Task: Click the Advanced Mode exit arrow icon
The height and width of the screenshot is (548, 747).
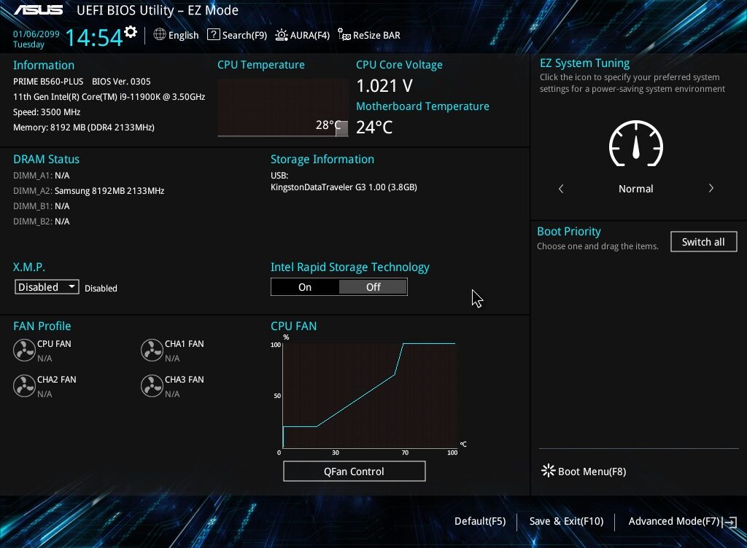Action: (x=729, y=522)
